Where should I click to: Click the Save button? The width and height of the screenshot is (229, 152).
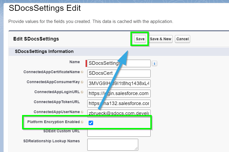pyautogui.click(x=140, y=39)
